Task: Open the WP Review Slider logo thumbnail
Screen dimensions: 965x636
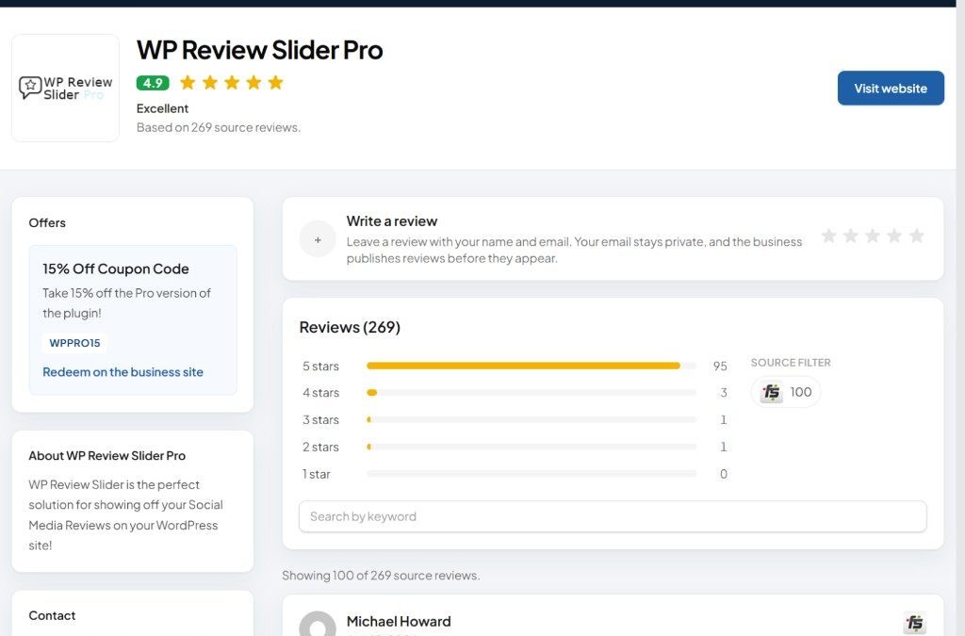Action: pos(65,88)
